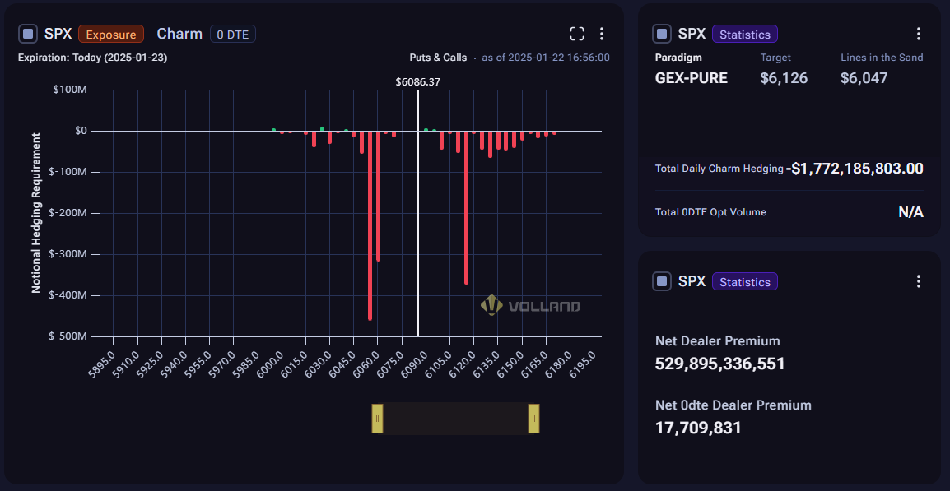Click the SPX title in the chart panel

tap(58, 34)
